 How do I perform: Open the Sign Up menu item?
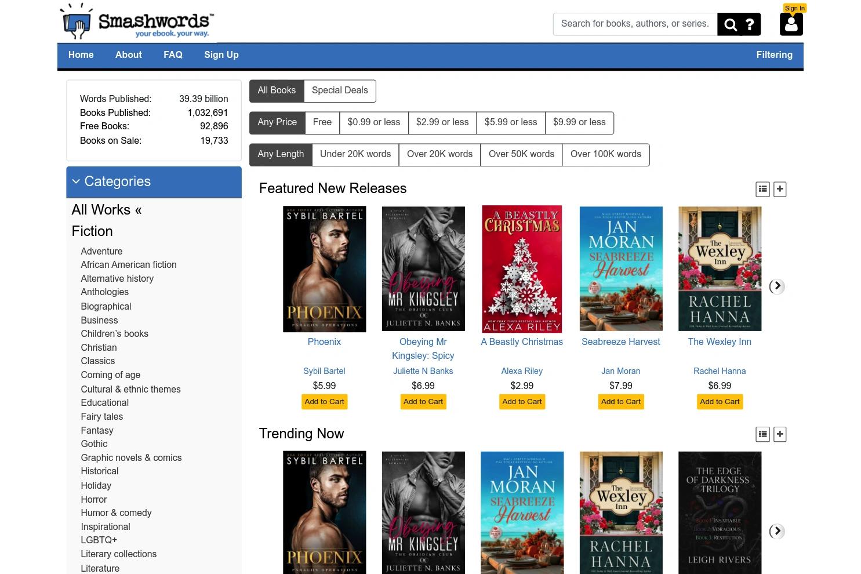click(221, 55)
